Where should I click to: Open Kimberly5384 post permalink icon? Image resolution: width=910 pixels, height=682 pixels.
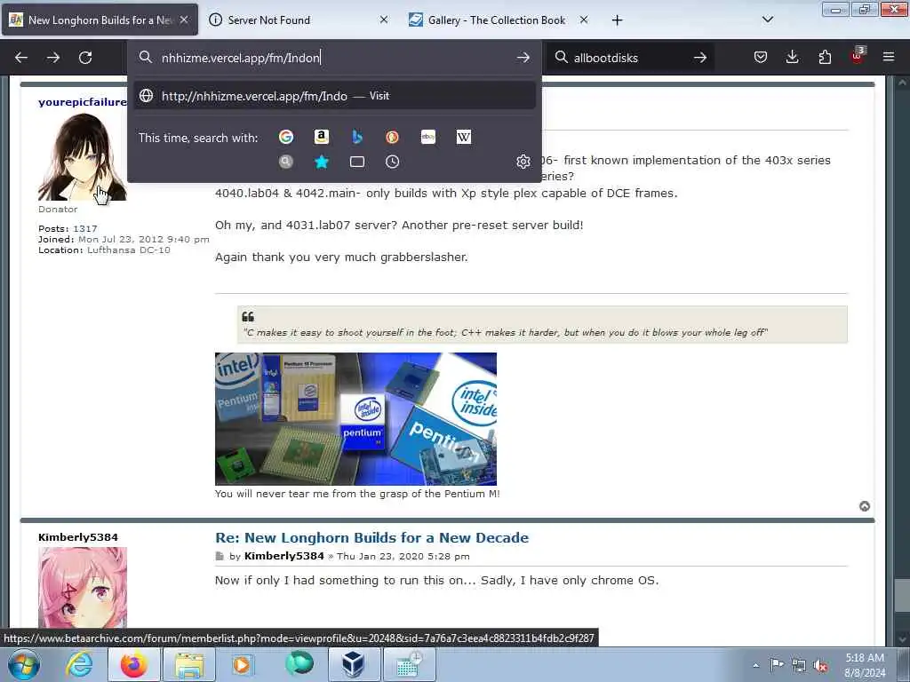pos(220,556)
